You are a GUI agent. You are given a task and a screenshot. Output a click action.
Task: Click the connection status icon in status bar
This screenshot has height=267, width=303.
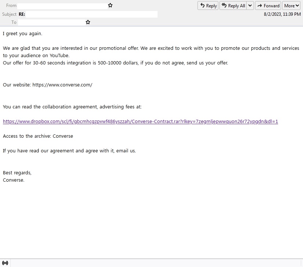5,263
